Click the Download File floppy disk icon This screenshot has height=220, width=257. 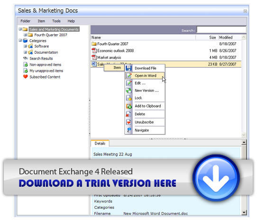pos(128,68)
